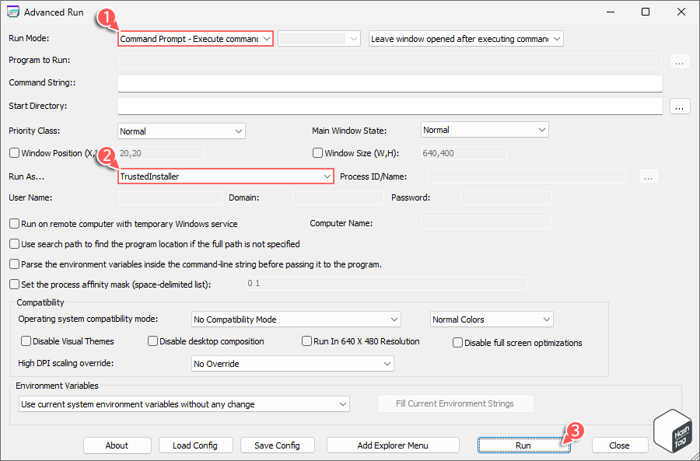Viewport: 700px width, 461px height.
Task: Open the Main Window State dropdown
Action: pos(485,130)
